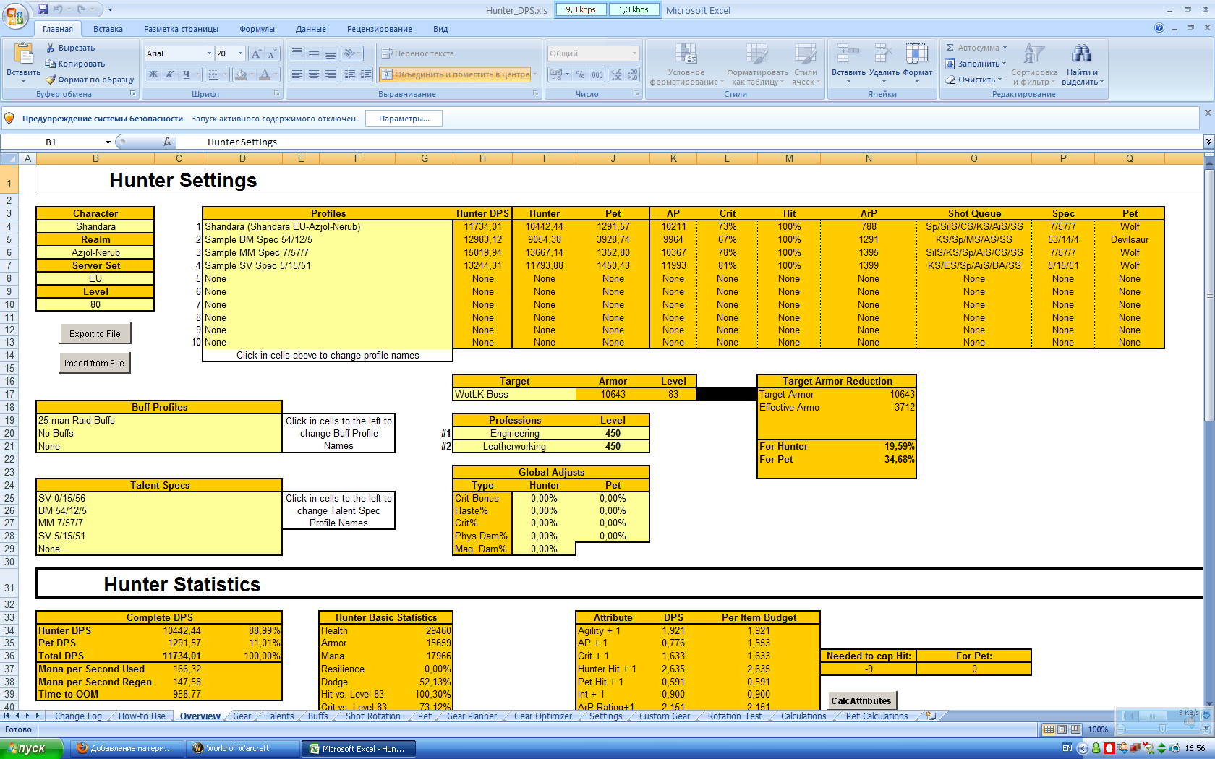
Task: Toggle align middle vertical alignment
Action: pyautogui.click(x=313, y=53)
